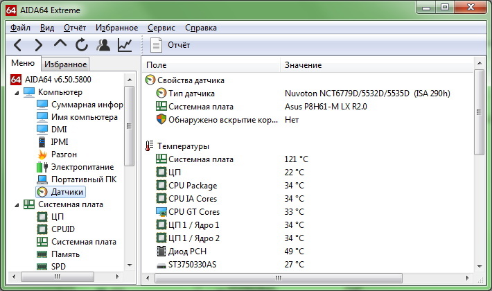Viewport: 492px width, 291px height.
Task: Open CPUID tree item
Action: coord(56,229)
